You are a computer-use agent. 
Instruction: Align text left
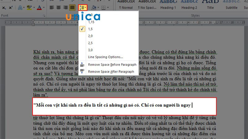[52, 7]
